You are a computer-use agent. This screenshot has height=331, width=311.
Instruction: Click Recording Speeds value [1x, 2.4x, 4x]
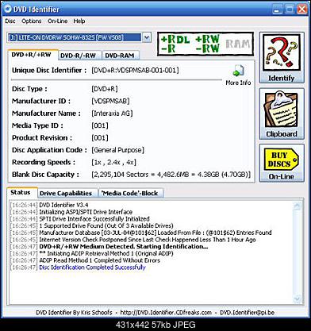click(x=113, y=162)
